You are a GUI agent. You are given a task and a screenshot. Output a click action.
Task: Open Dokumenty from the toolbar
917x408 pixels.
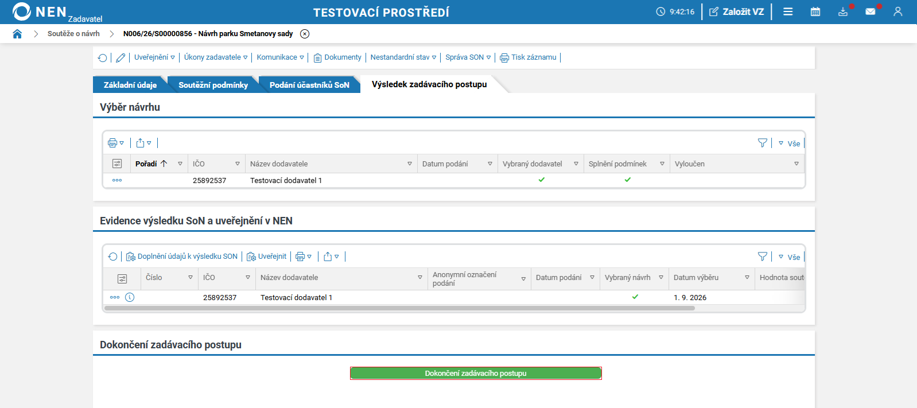click(337, 57)
